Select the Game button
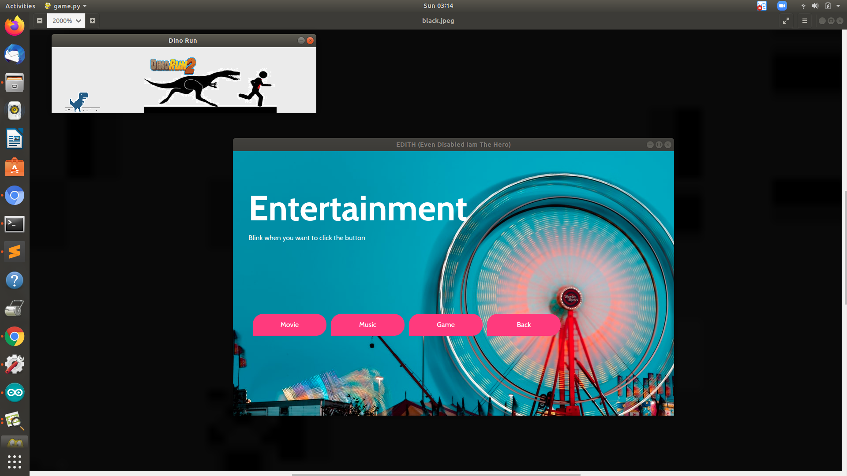847x476 pixels. tap(446, 325)
